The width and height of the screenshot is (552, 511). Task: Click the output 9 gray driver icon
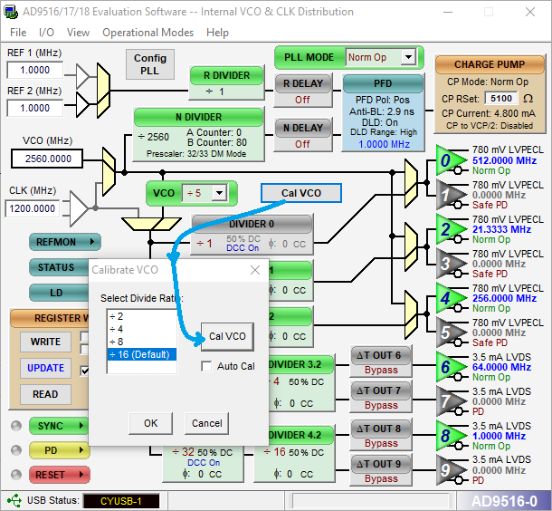tap(449, 470)
